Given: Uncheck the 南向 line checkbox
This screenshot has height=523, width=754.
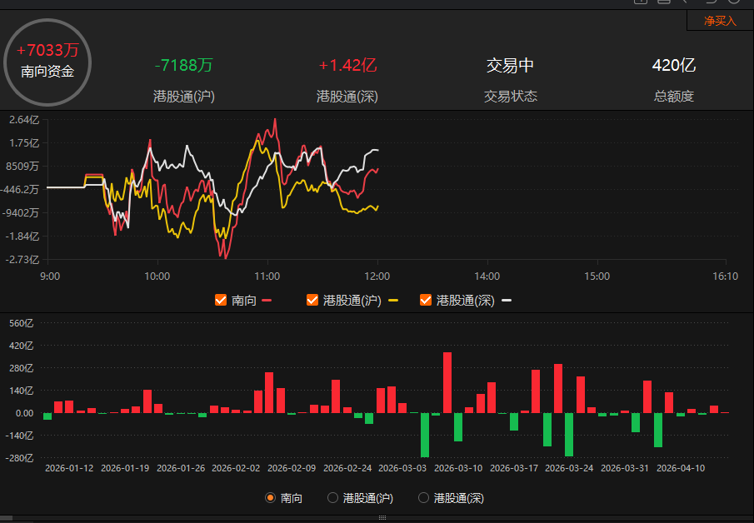Looking at the screenshot, I should (x=221, y=300).
